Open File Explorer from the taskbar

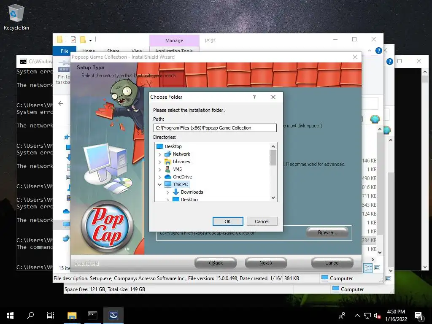point(72,315)
